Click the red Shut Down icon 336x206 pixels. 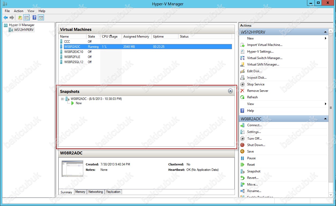[242, 145]
